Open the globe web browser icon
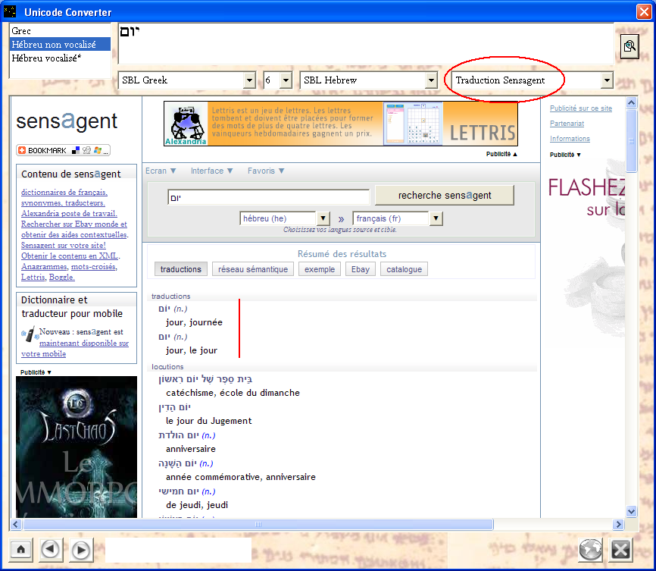This screenshot has height=571, width=656. 590,549
